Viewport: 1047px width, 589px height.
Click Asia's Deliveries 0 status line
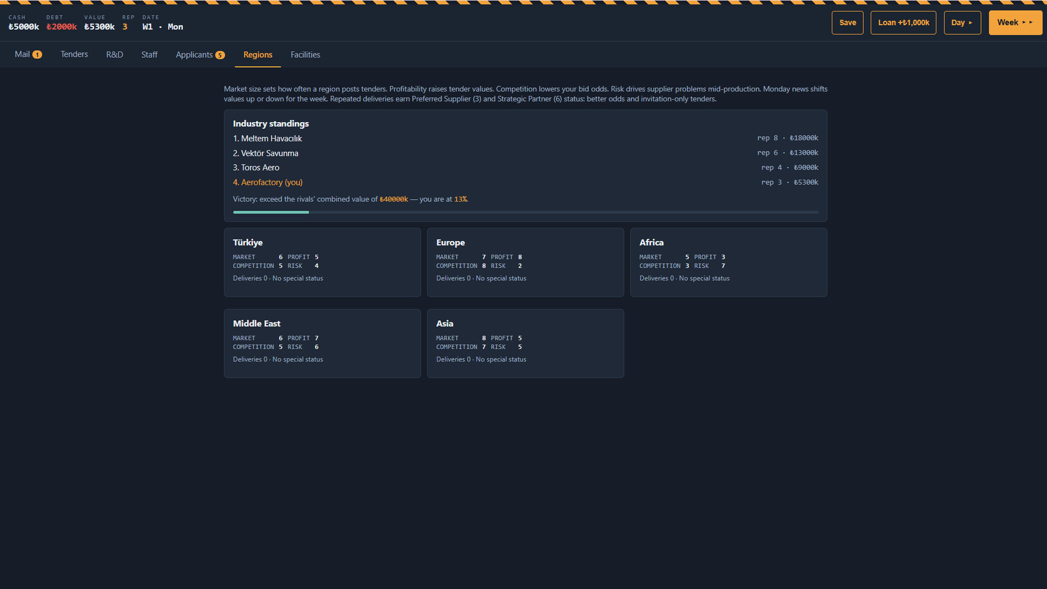481,359
